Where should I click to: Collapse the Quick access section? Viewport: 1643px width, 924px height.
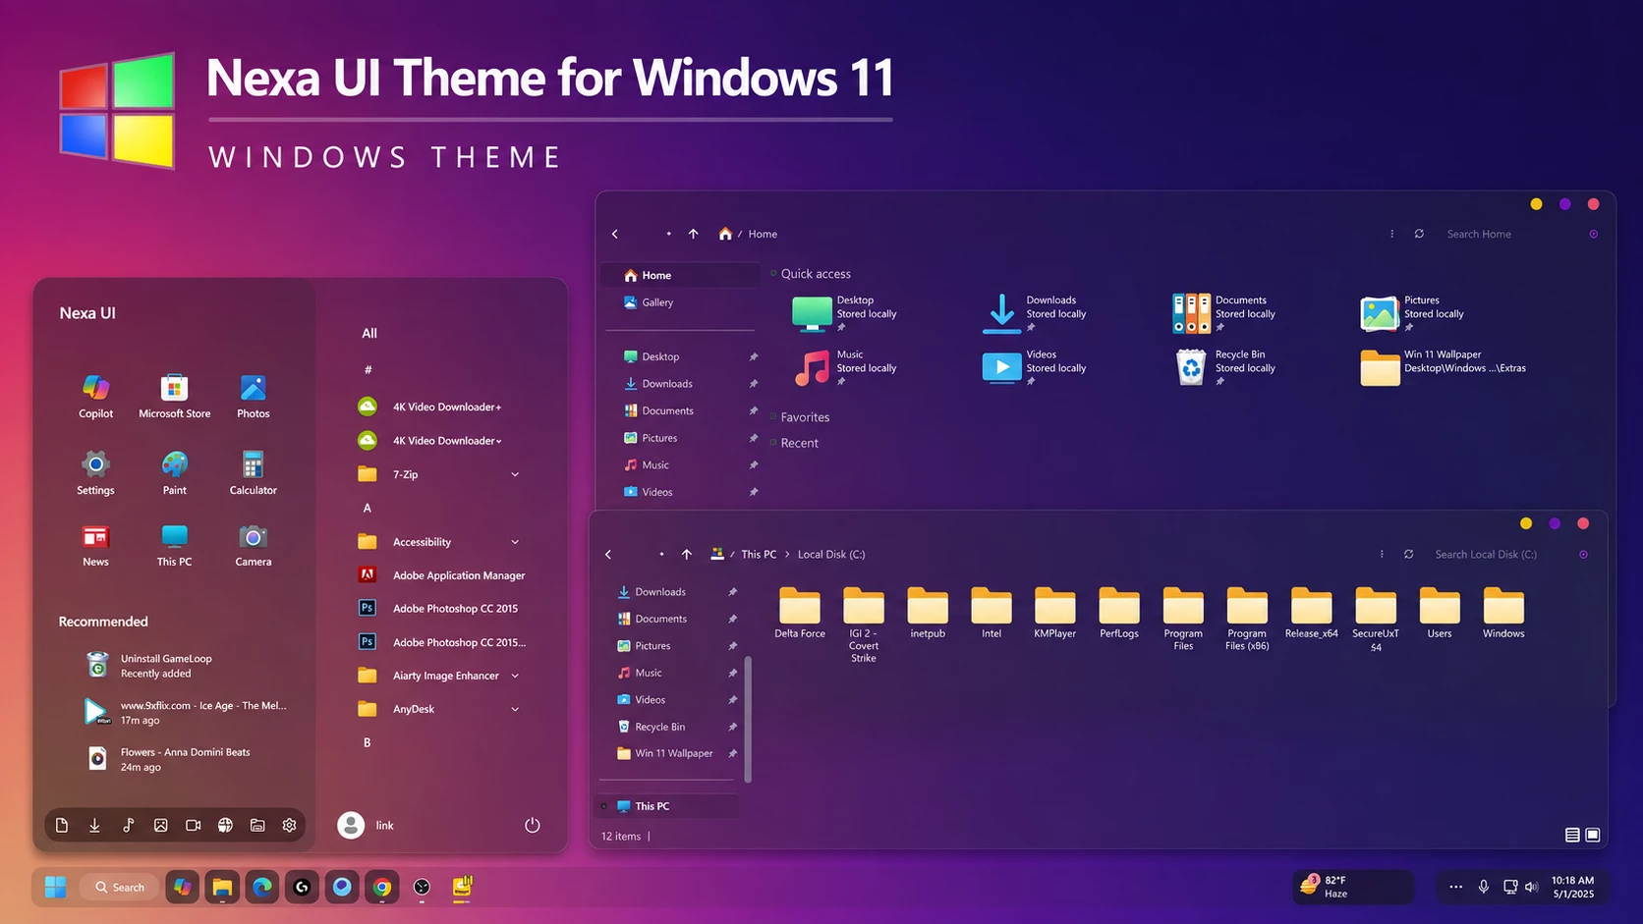click(773, 274)
